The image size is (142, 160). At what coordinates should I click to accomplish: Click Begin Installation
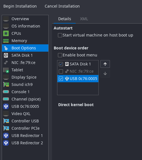20,6
